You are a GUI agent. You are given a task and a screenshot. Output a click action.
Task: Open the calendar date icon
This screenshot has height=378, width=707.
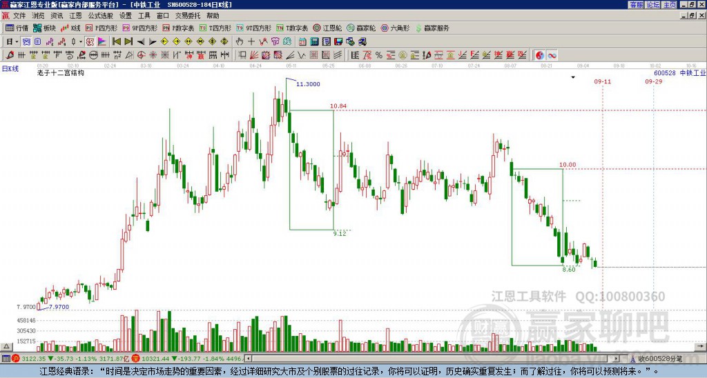pos(302,42)
